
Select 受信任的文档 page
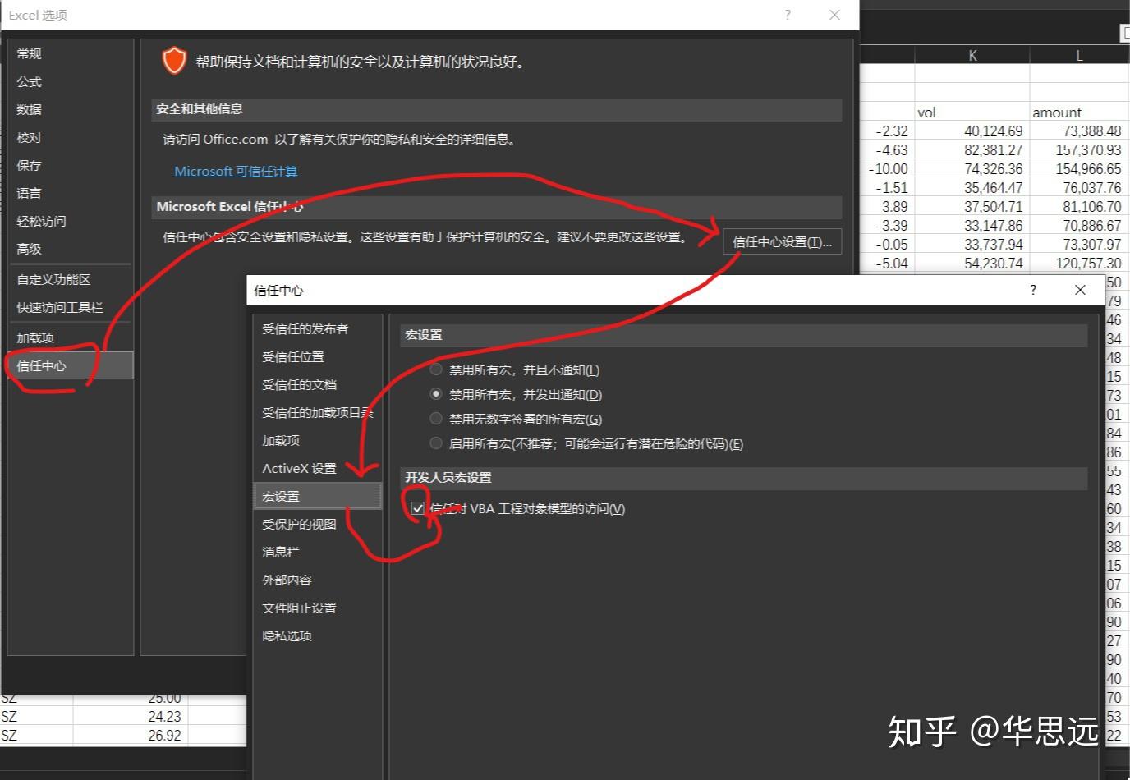coord(299,384)
